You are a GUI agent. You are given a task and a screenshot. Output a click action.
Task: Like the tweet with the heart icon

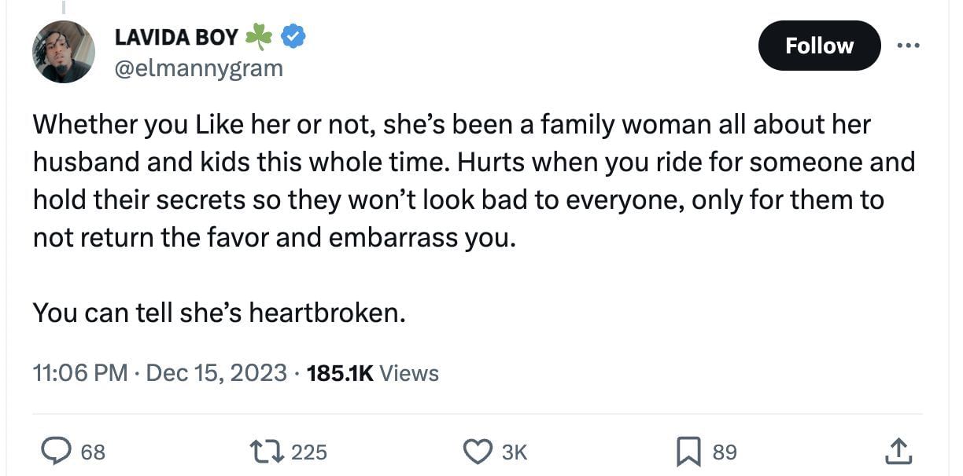click(476, 451)
